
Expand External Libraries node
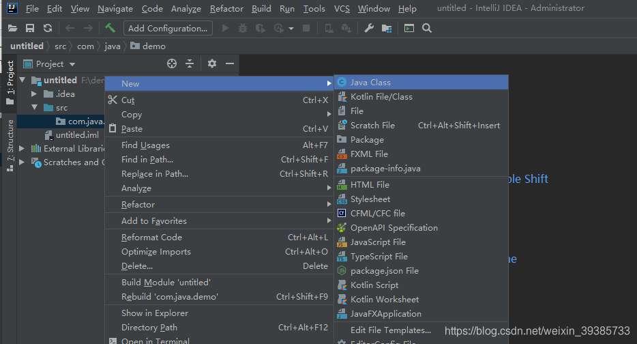23,148
